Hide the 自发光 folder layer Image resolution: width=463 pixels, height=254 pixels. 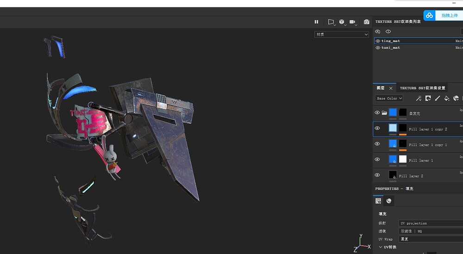coord(377,113)
